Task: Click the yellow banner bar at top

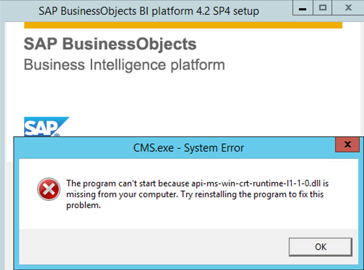Action: 183,25
